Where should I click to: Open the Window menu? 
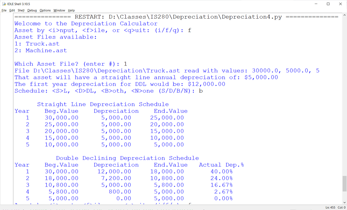pos(59,10)
